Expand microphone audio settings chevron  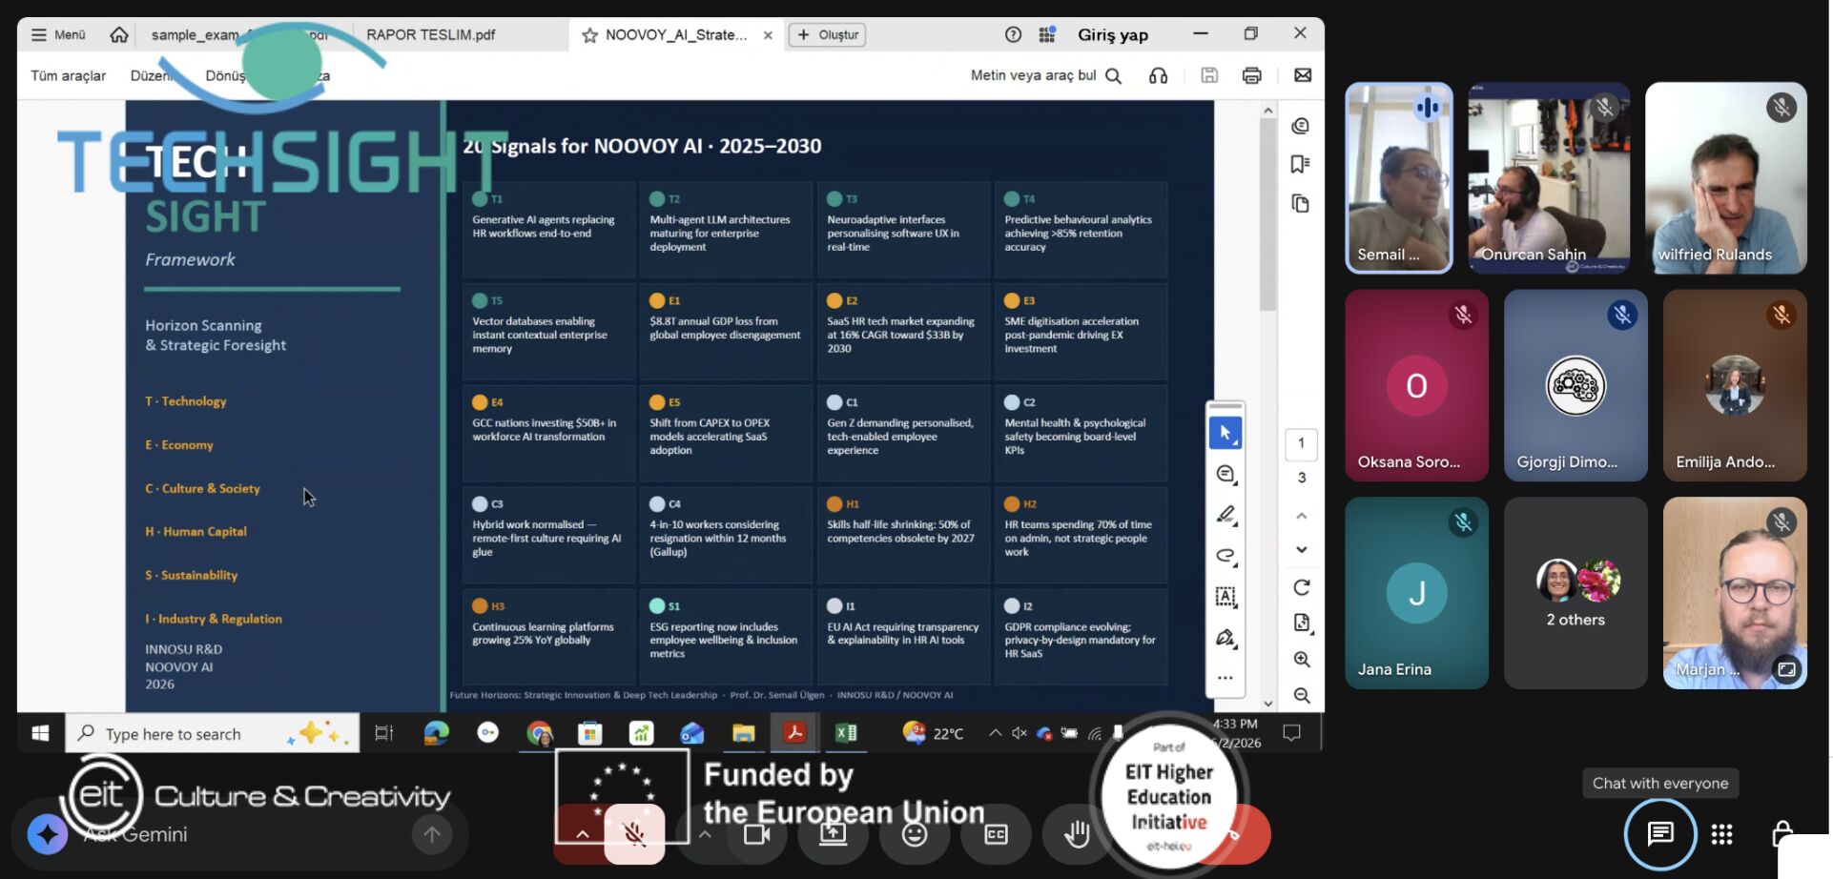582,834
